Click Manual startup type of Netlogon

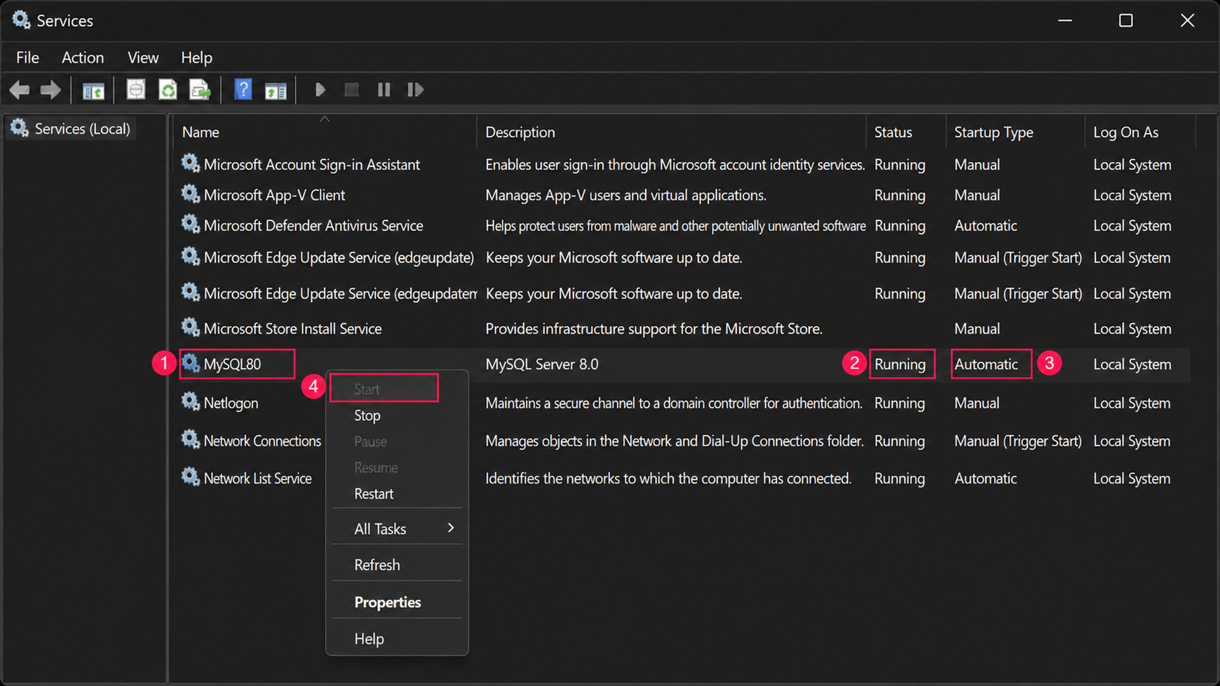[x=977, y=403]
